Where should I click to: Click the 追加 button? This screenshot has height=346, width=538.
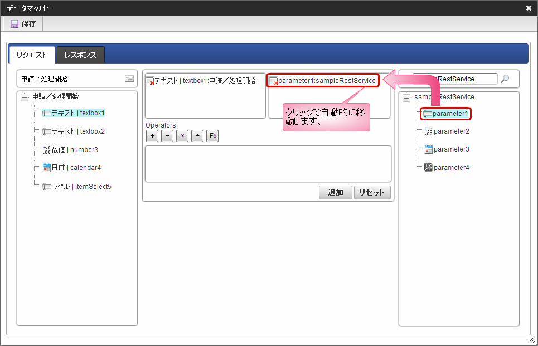336,192
